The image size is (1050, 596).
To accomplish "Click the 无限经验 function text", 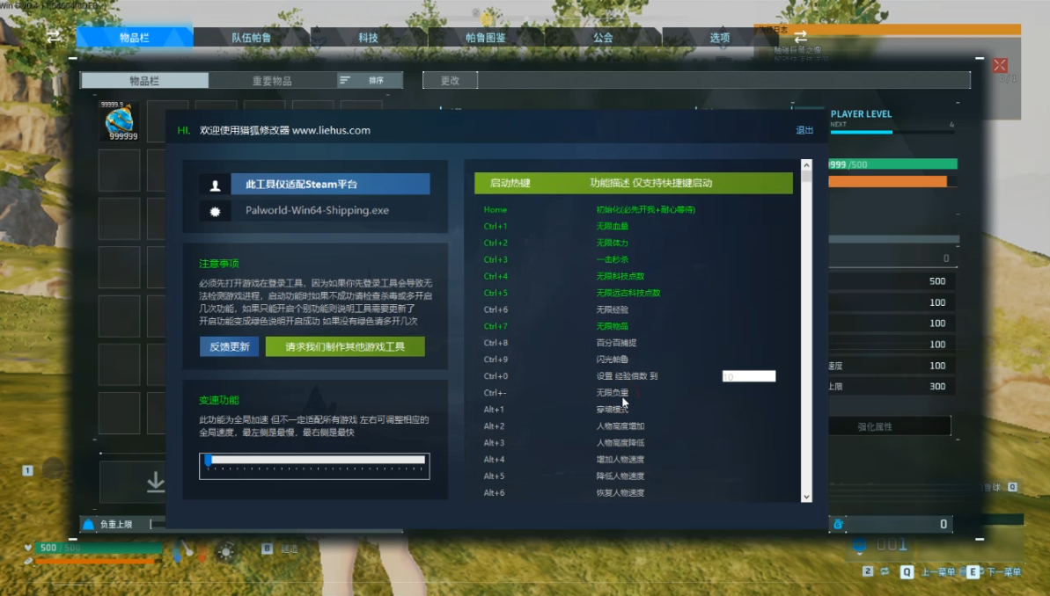I will [612, 309].
